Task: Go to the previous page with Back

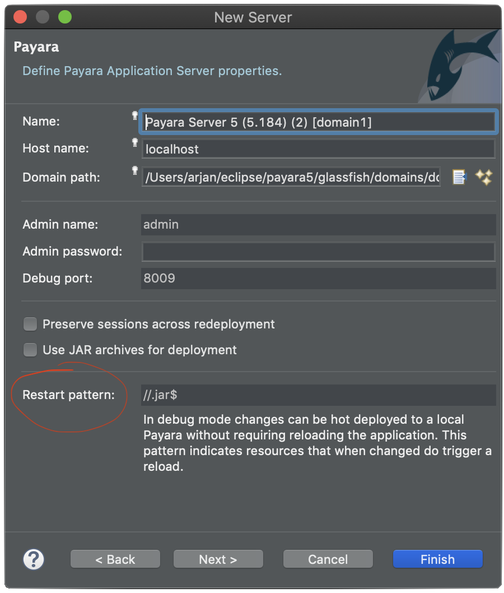Action: (115, 559)
